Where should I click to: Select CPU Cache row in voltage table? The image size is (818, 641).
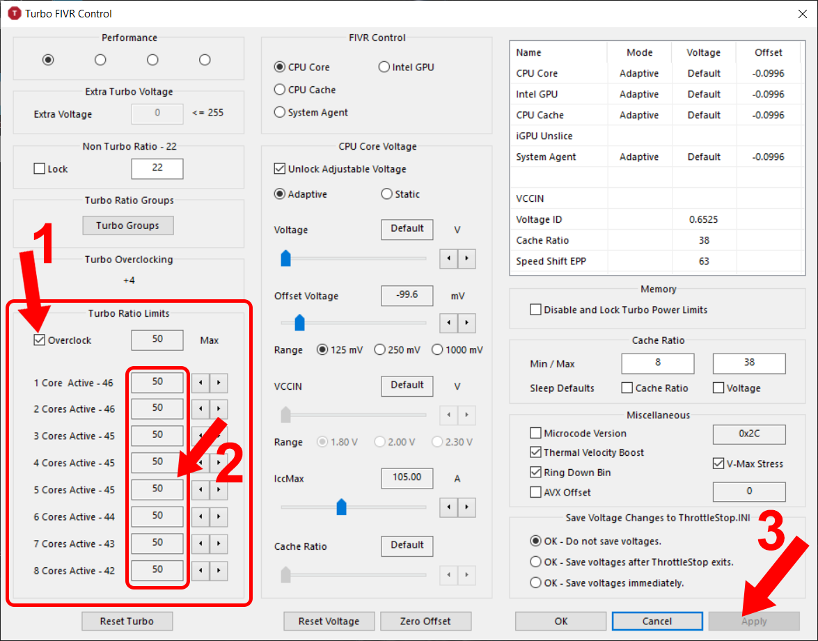[656, 116]
